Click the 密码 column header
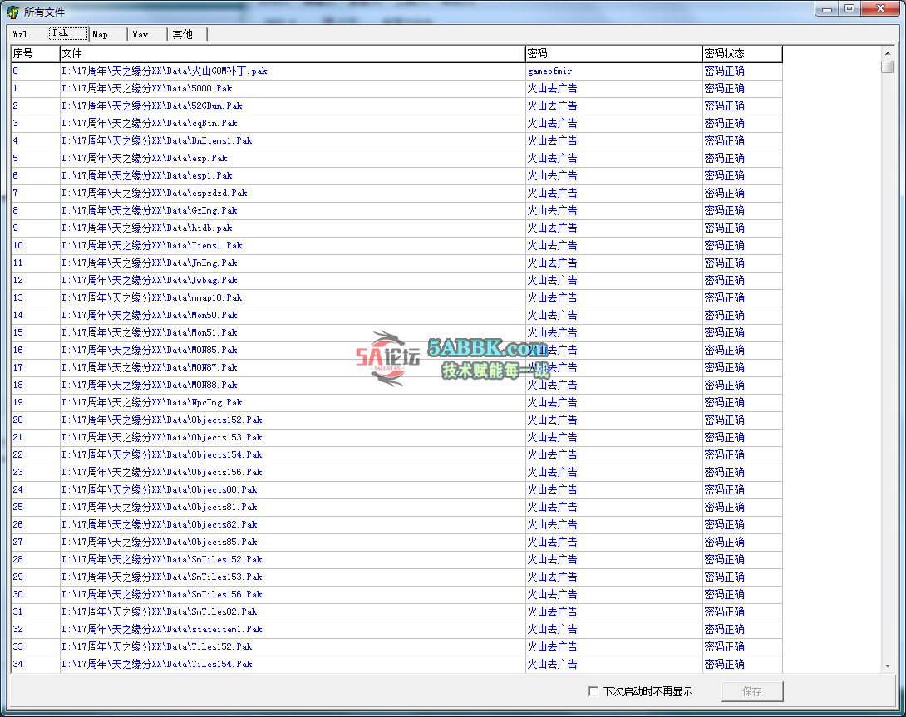 click(x=613, y=54)
